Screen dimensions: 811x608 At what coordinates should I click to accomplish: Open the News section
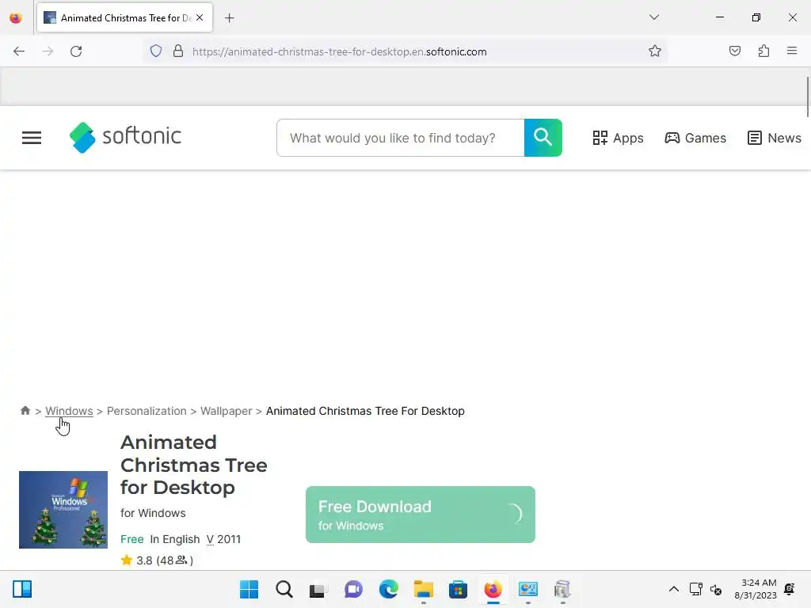tap(775, 138)
